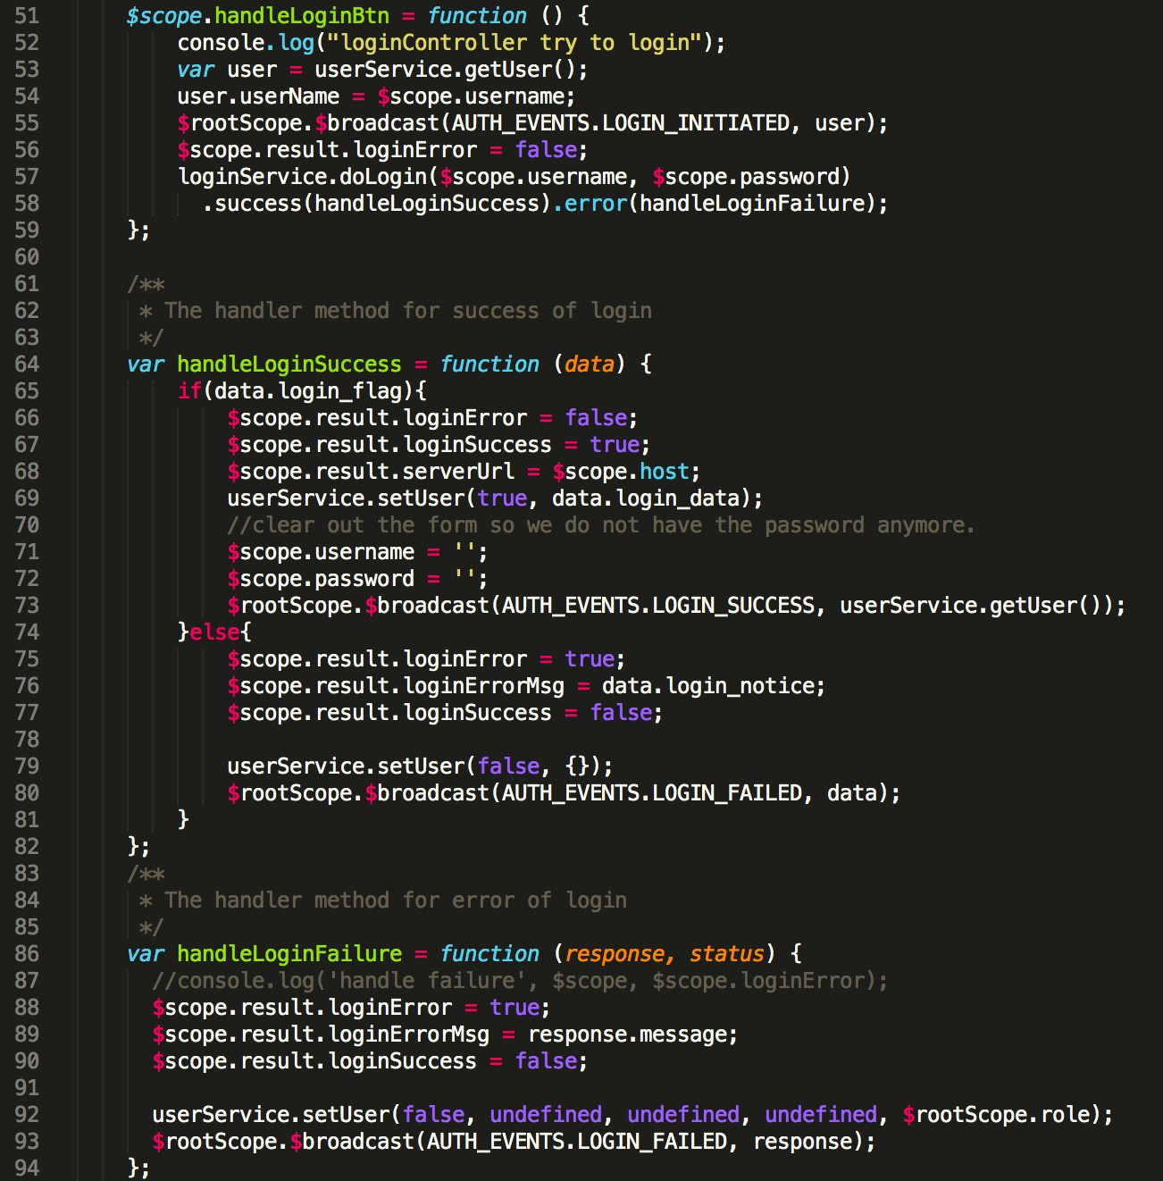The height and width of the screenshot is (1181, 1163).
Task: Click "loginSuccess" on line 90
Action: pos(402,1061)
